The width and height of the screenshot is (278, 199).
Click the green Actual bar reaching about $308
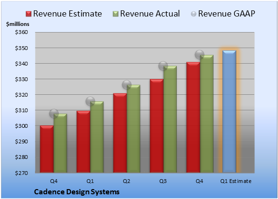click(61, 143)
